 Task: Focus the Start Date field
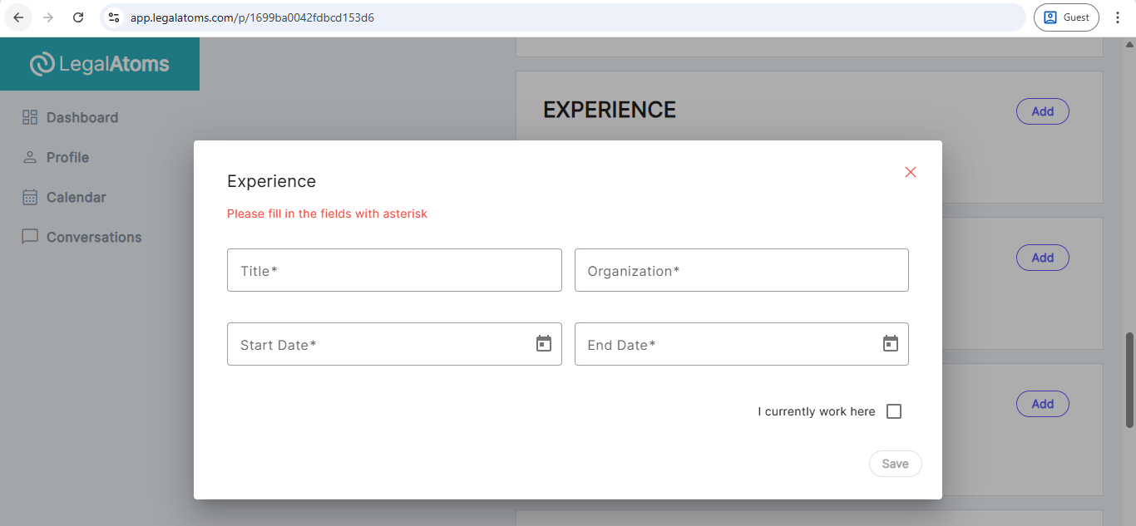[394, 344]
